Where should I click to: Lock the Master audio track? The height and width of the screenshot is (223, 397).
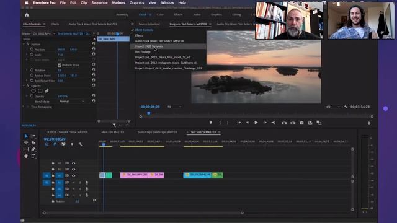(x=53, y=201)
